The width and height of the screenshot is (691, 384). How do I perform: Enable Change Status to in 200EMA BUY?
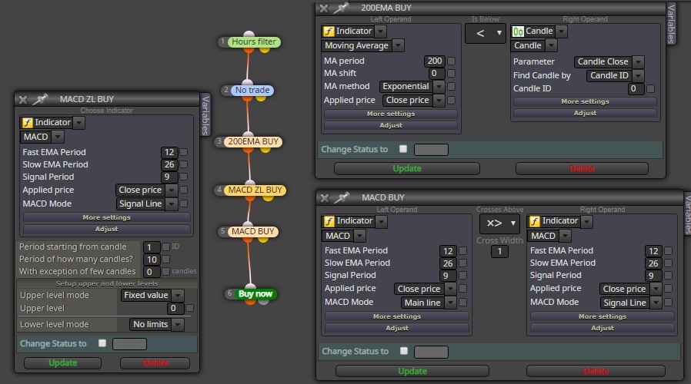point(403,149)
